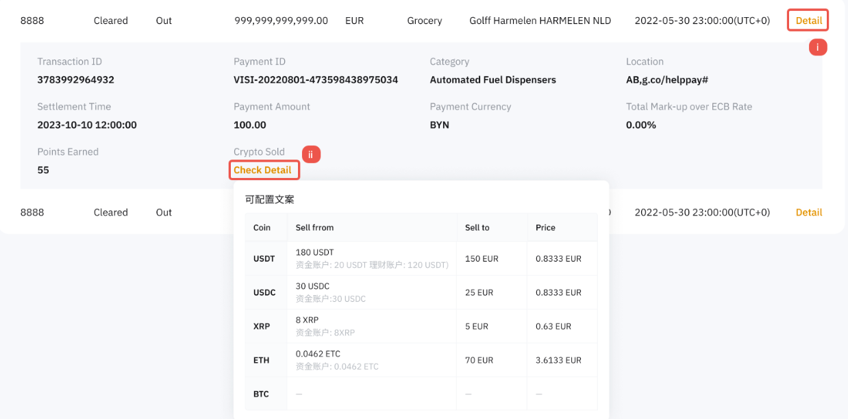The width and height of the screenshot is (848, 419).
Task: Select the Payment ID starting with VISI-20220801
Action: pos(315,80)
